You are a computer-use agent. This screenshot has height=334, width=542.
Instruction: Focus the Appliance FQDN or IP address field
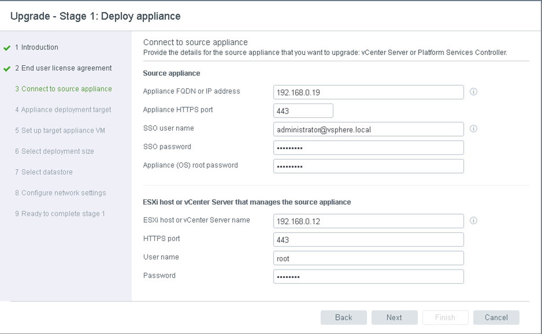[369, 92]
